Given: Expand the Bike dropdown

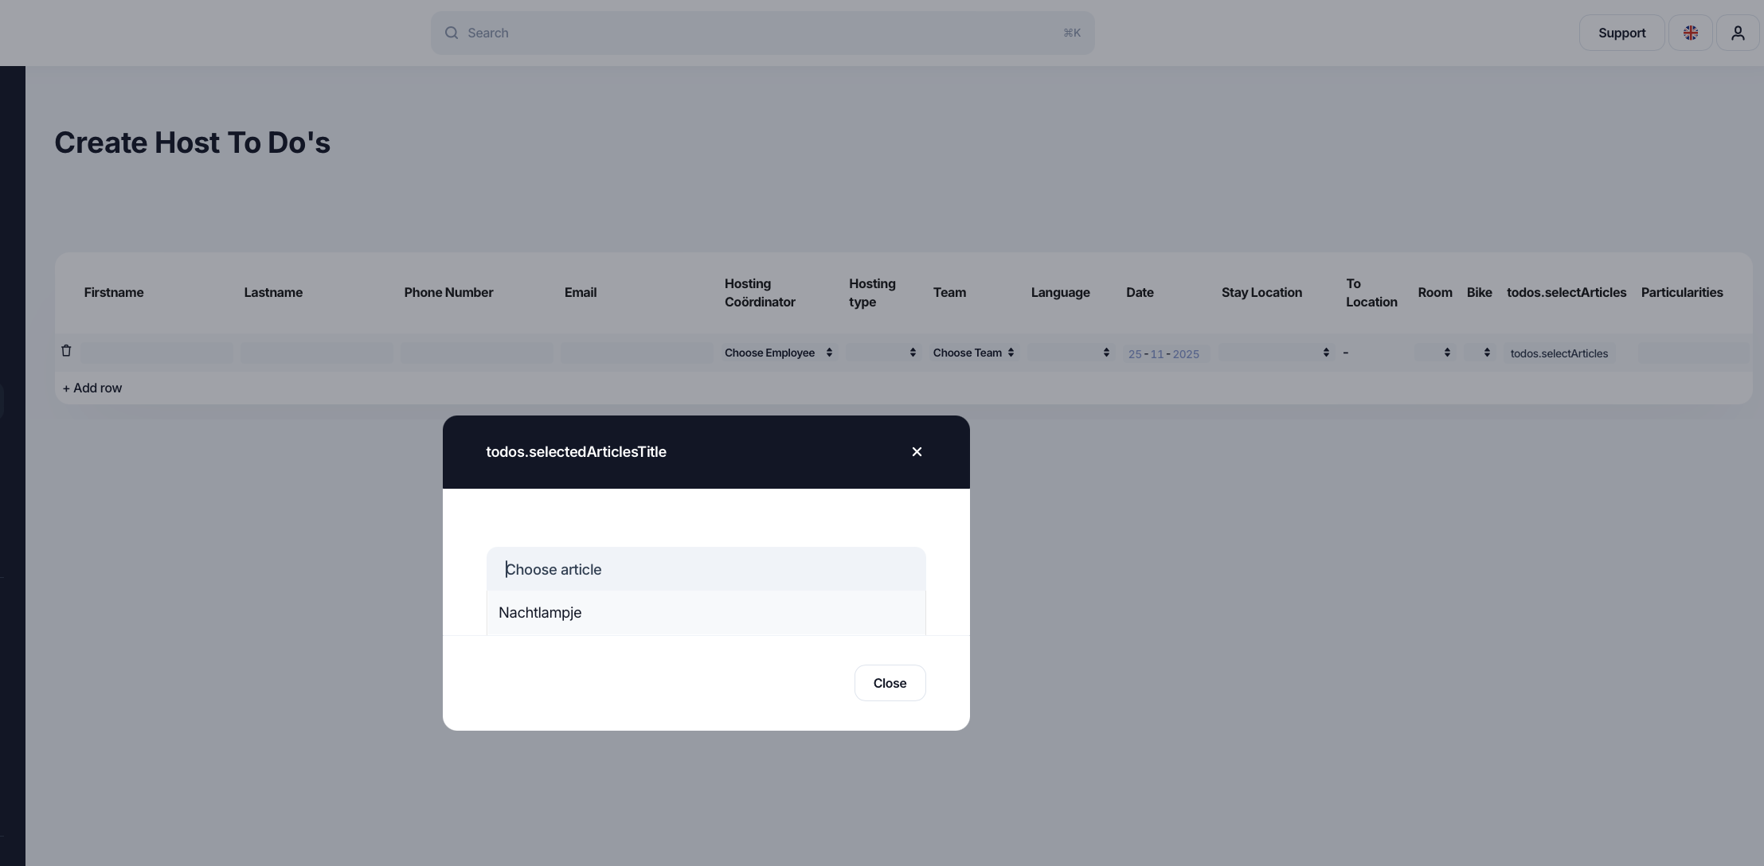Looking at the screenshot, I should point(1479,353).
